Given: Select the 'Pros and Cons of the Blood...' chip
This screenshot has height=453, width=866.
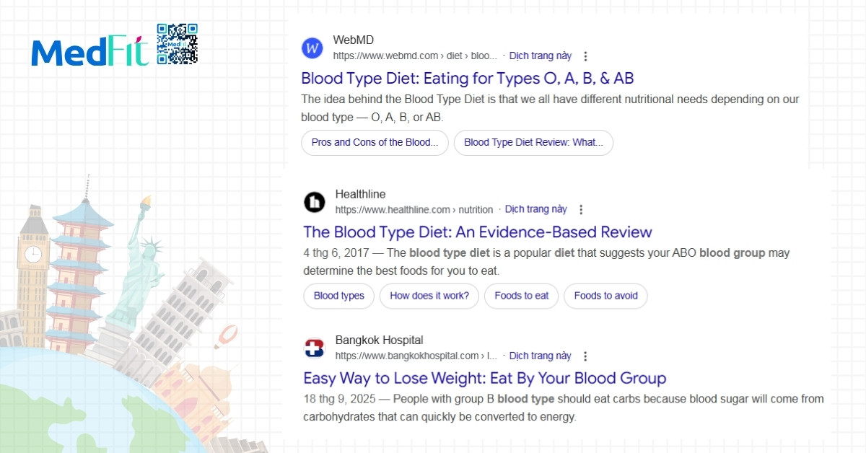Looking at the screenshot, I should pyautogui.click(x=375, y=143).
